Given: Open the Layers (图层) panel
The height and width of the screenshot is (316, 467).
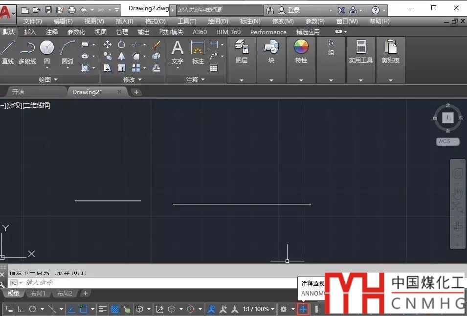Looking at the screenshot, I should point(242,52).
